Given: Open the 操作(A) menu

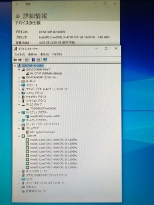Looking at the screenshot, I should 32,54.
